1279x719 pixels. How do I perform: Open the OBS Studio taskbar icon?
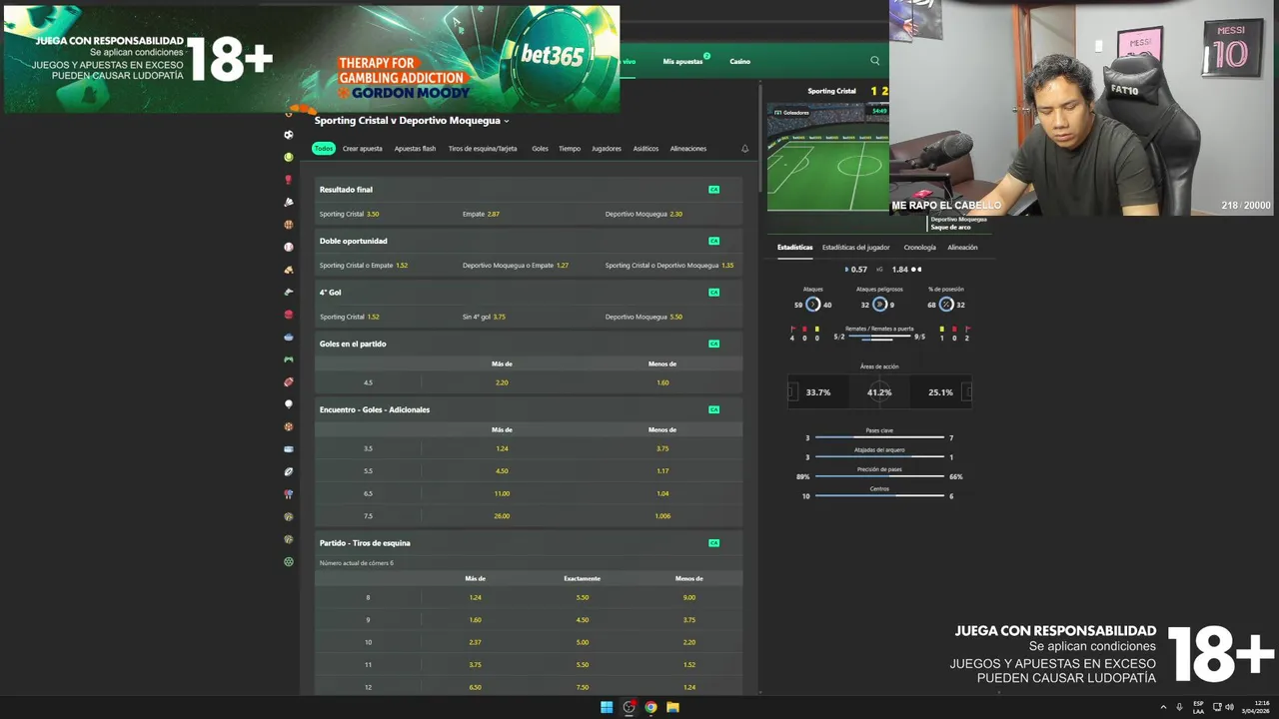629,707
